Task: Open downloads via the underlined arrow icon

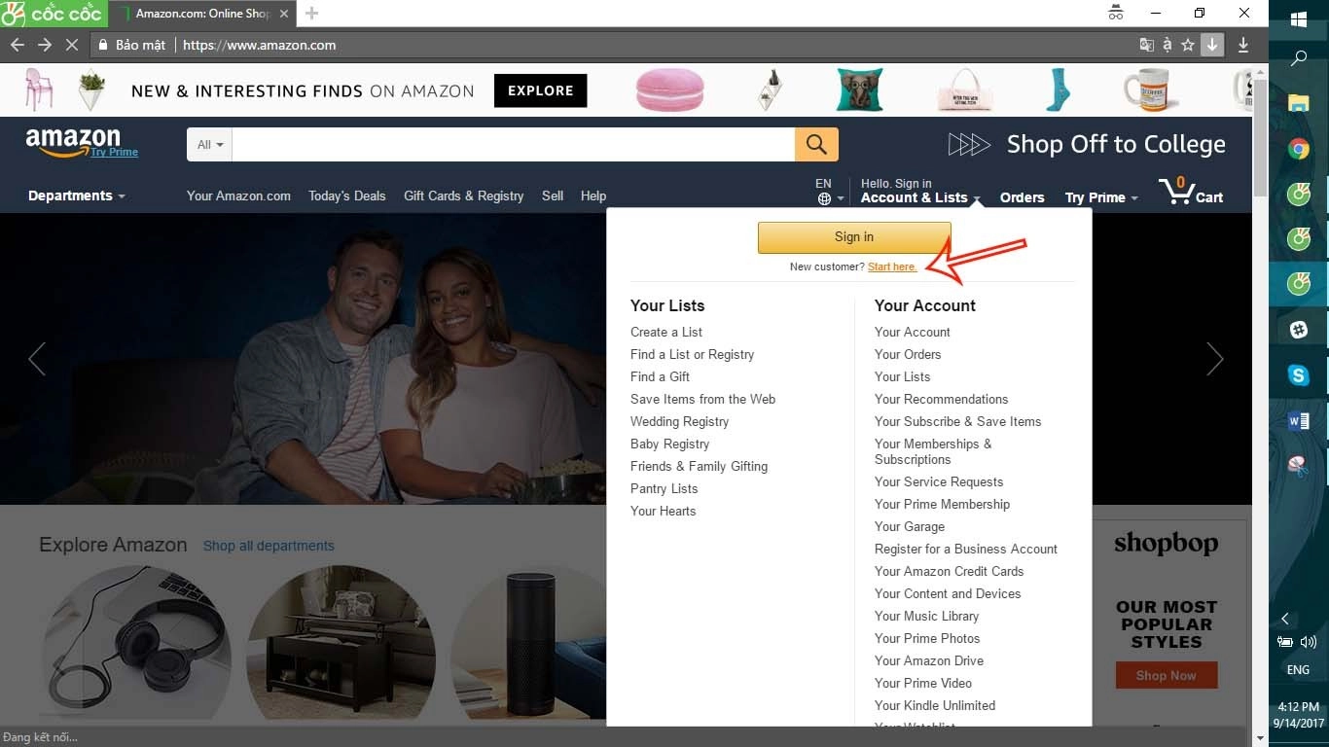Action: (x=1243, y=45)
